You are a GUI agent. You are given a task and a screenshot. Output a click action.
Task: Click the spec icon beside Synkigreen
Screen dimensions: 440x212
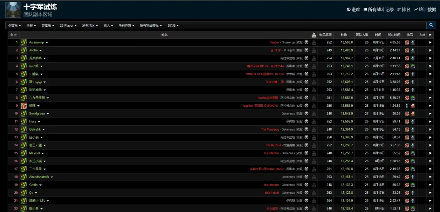pyautogui.click(x=23, y=114)
